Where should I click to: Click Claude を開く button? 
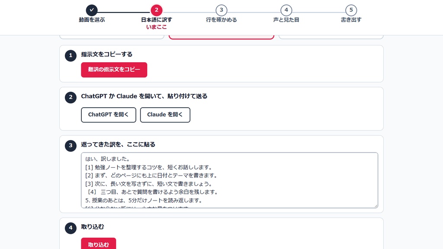pyautogui.click(x=165, y=115)
